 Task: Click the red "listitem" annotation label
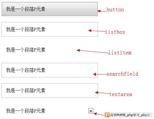(120, 53)
